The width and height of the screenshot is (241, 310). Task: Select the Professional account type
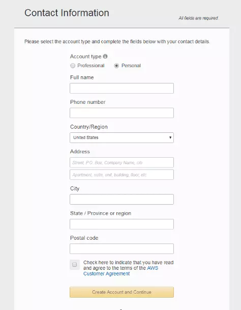(73, 66)
